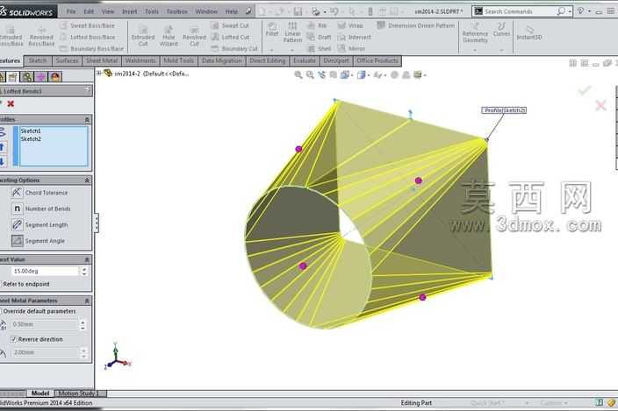The width and height of the screenshot is (618, 411).
Task: Open the Search Commands dropdown arrow
Action: pos(570,11)
